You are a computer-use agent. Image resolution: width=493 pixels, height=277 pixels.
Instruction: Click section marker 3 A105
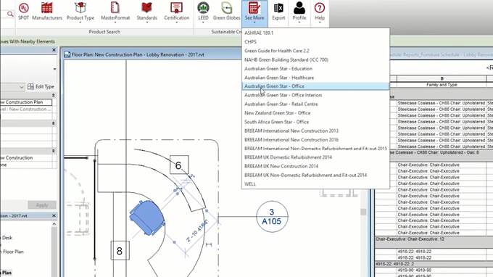coord(272,217)
